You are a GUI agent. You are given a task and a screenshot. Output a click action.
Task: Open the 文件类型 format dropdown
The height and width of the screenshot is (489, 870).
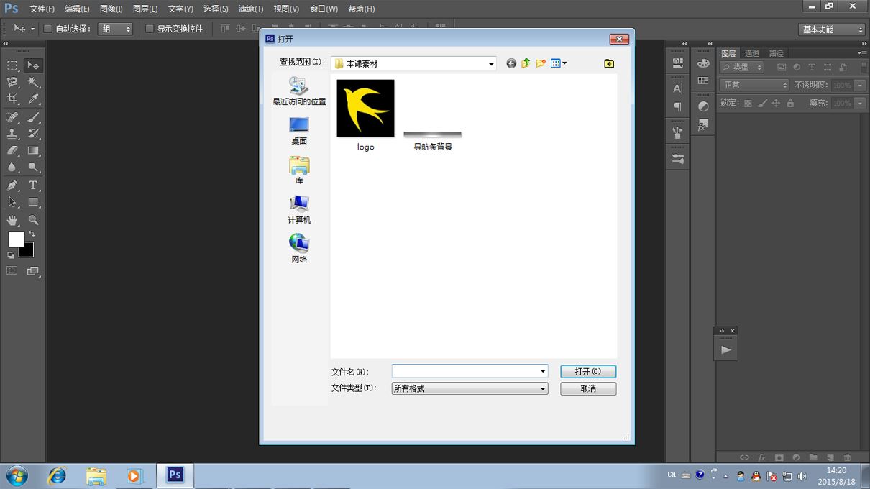(543, 388)
